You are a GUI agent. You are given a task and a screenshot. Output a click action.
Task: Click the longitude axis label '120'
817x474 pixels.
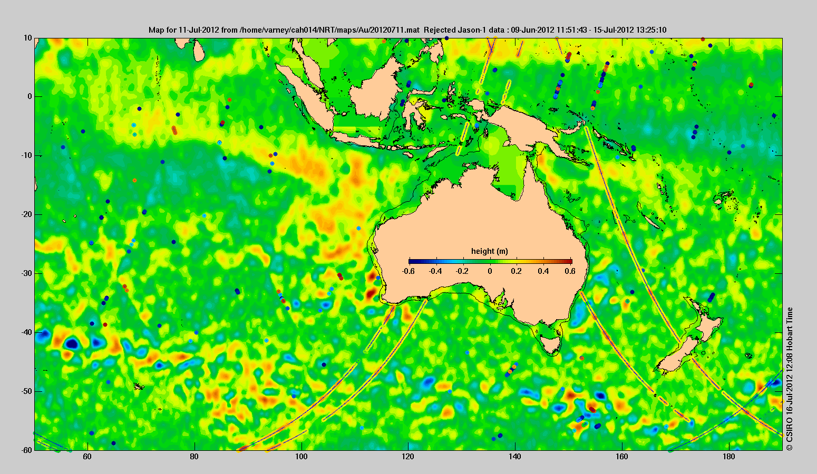point(408,457)
